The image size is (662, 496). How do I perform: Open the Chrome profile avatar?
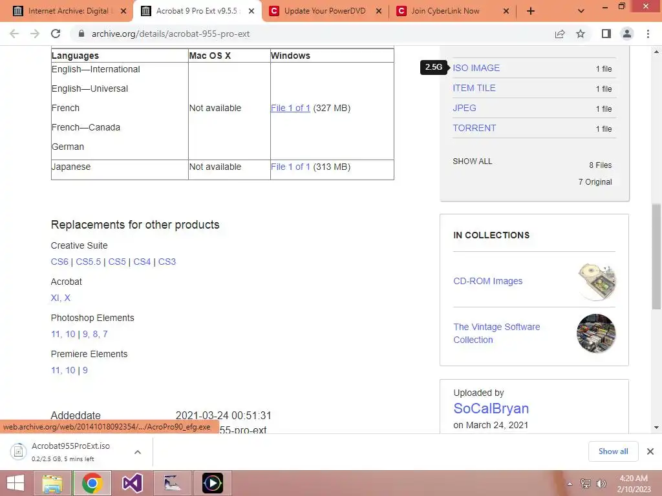(x=627, y=34)
